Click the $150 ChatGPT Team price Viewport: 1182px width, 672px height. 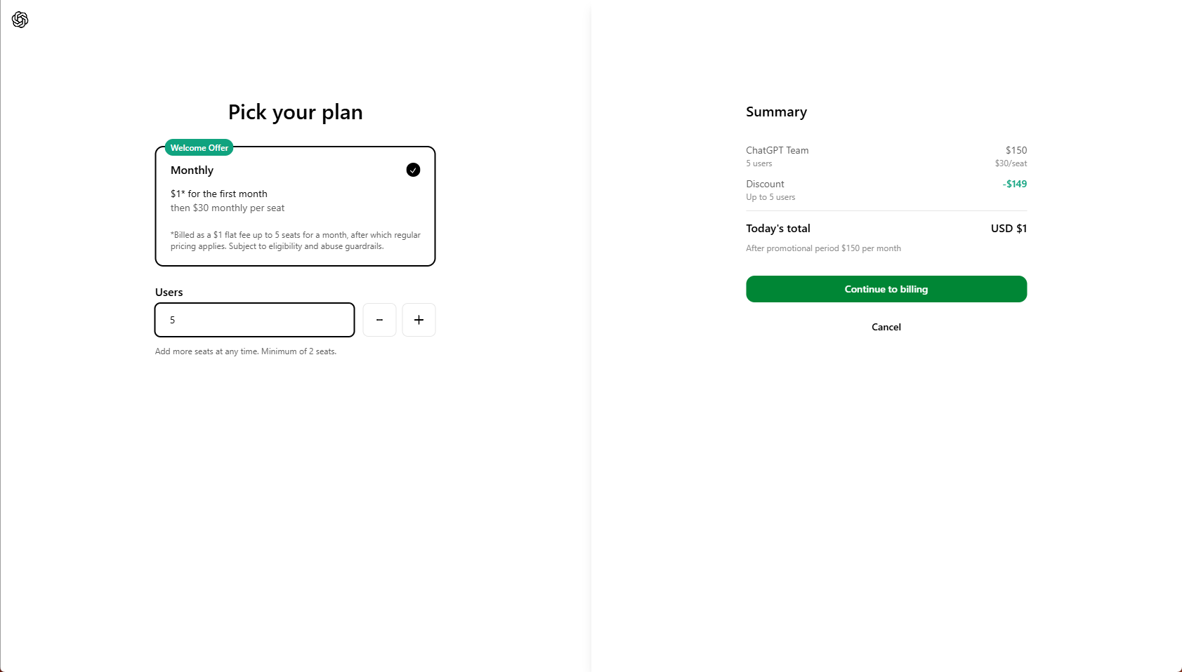1016,150
